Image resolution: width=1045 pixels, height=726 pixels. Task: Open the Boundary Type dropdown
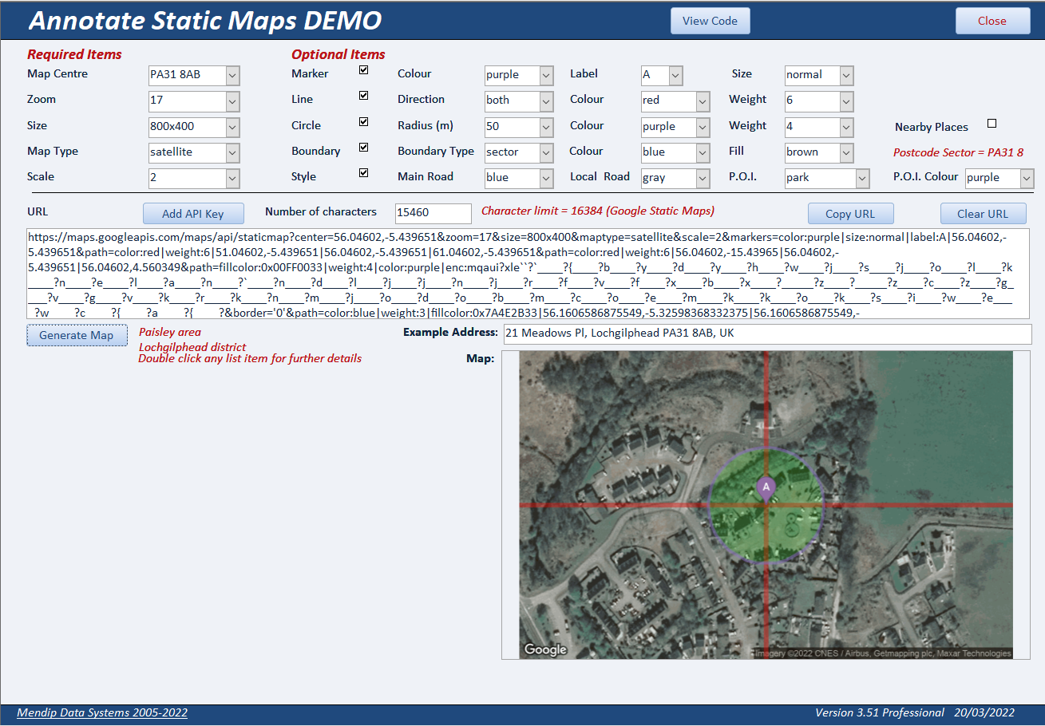(x=547, y=152)
